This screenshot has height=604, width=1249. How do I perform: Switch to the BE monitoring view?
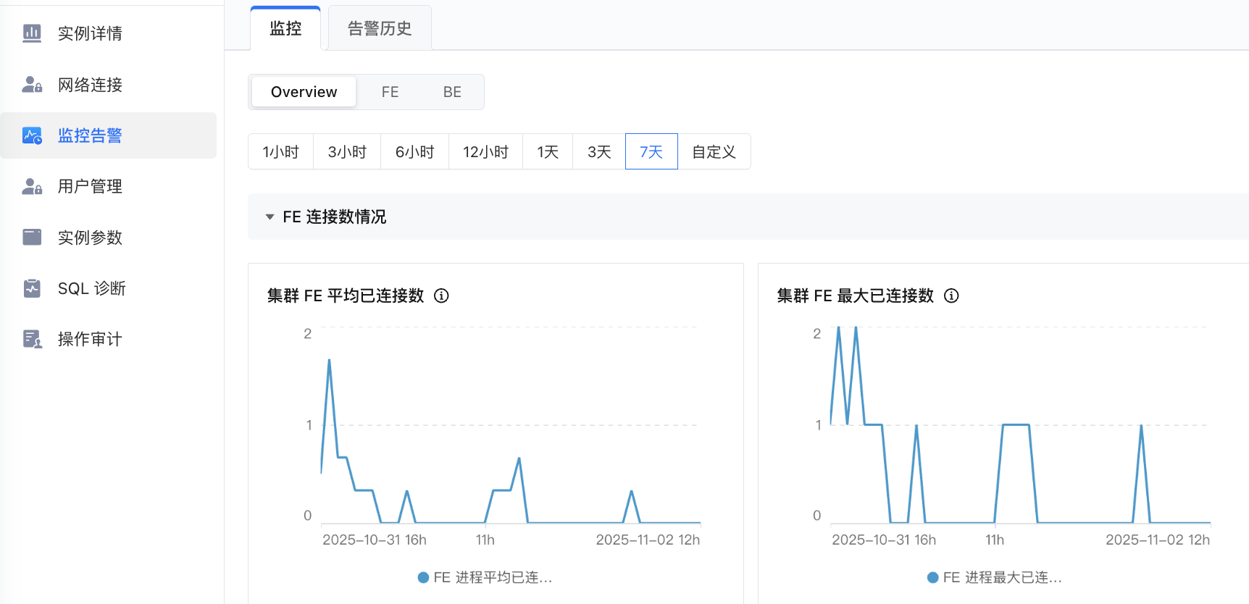tap(452, 92)
